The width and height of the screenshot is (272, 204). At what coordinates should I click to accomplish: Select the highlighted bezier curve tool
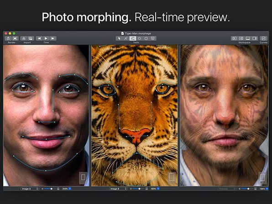click(133, 38)
